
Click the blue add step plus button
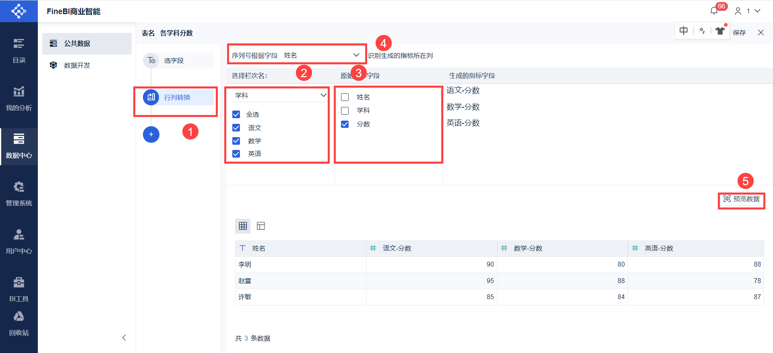(151, 134)
